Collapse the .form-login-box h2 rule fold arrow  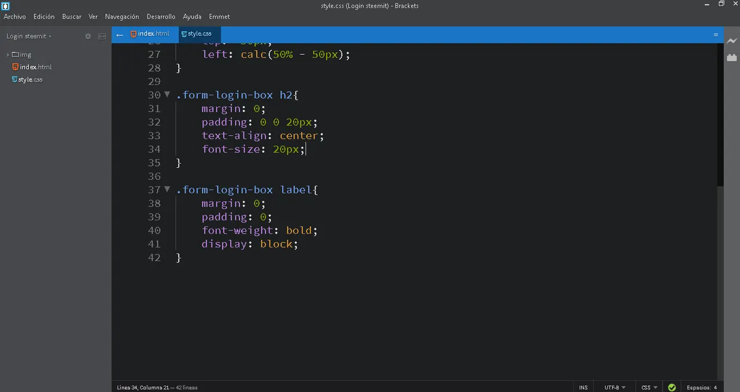coord(167,94)
